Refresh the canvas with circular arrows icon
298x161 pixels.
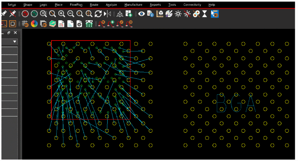(x=98, y=14)
